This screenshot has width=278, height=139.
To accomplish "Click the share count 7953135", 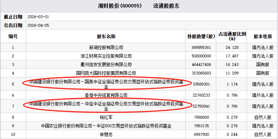I will 201,126.
